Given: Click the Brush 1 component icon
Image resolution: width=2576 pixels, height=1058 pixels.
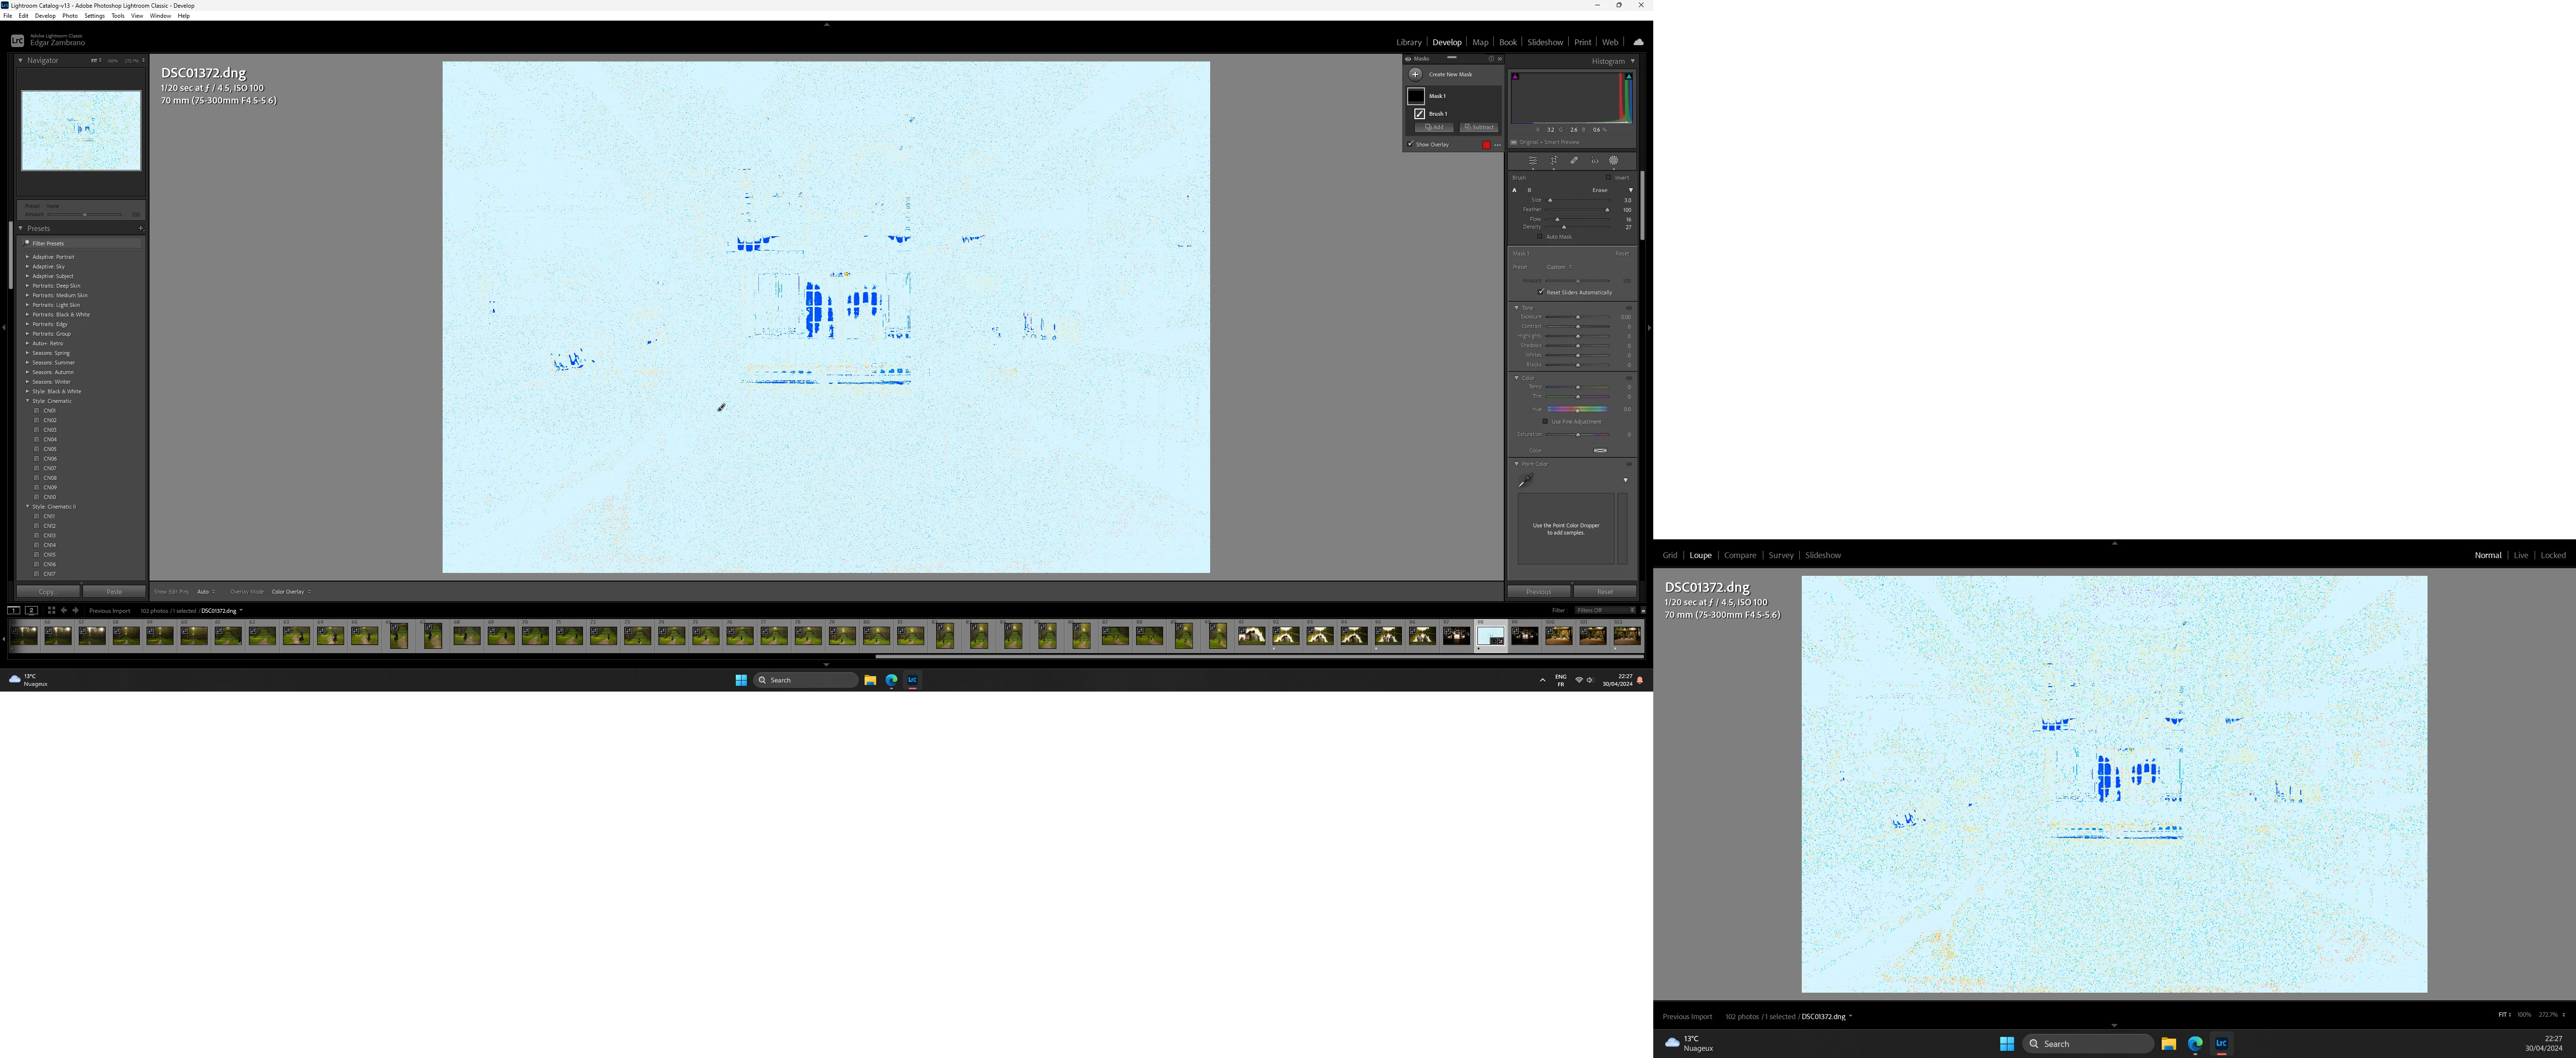Looking at the screenshot, I should (x=1419, y=114).
